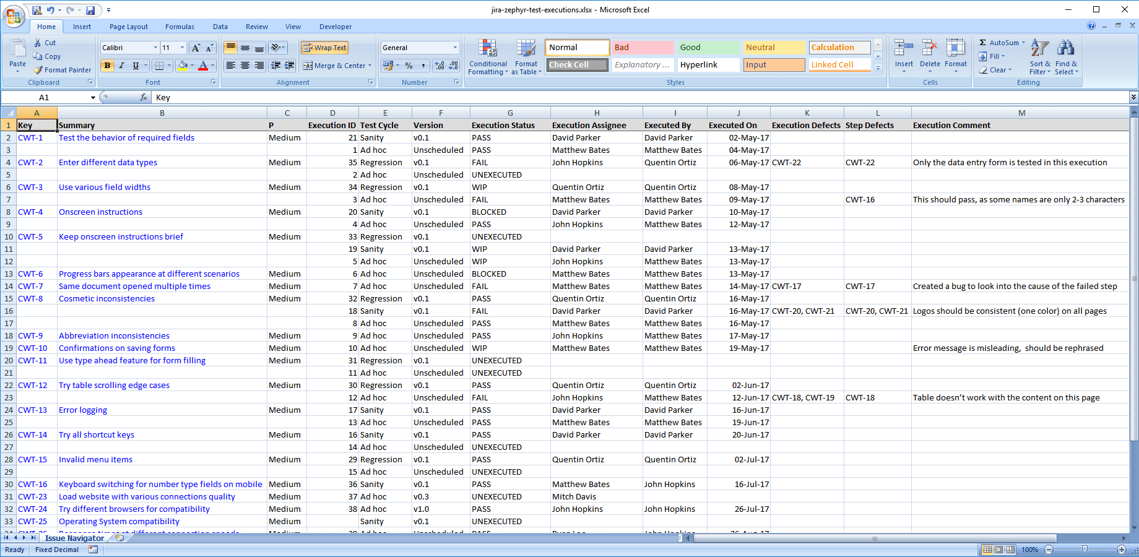Viewport: 1139px width, 557px height.
Task: Open the Developer ribbon tab
Action: tap(335, 27)
